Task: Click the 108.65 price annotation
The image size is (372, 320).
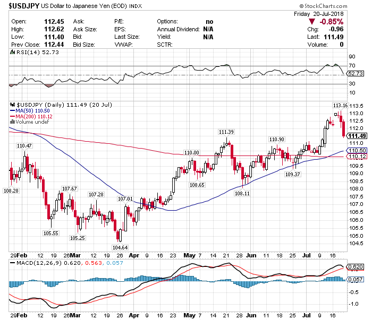Action: [197, 185]
